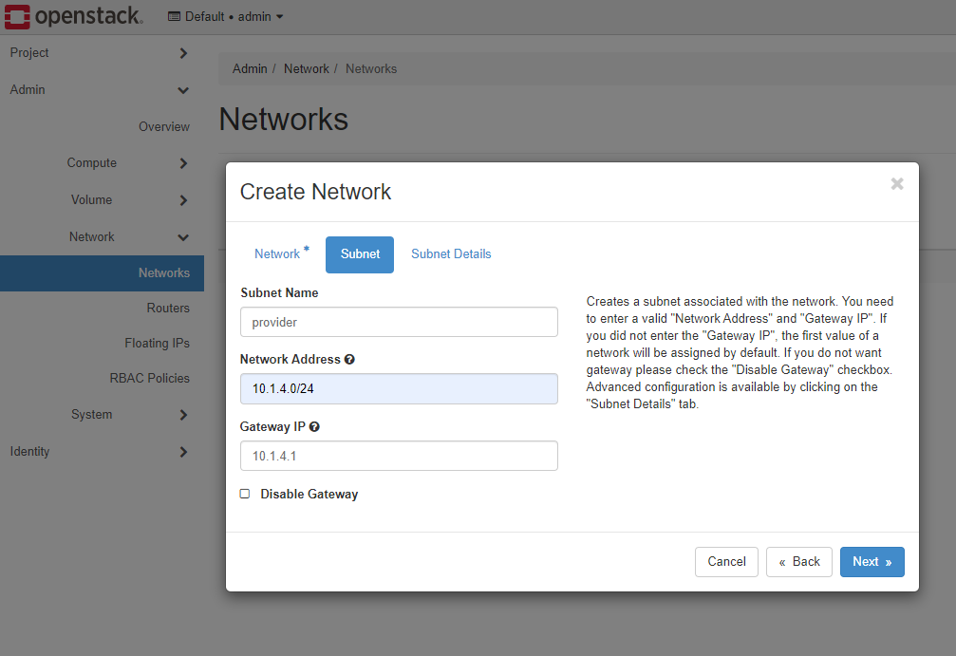This screenshot has height=656, width=956.
Task: Collapse the Admin sidebar section
Action: pos(102,89)
